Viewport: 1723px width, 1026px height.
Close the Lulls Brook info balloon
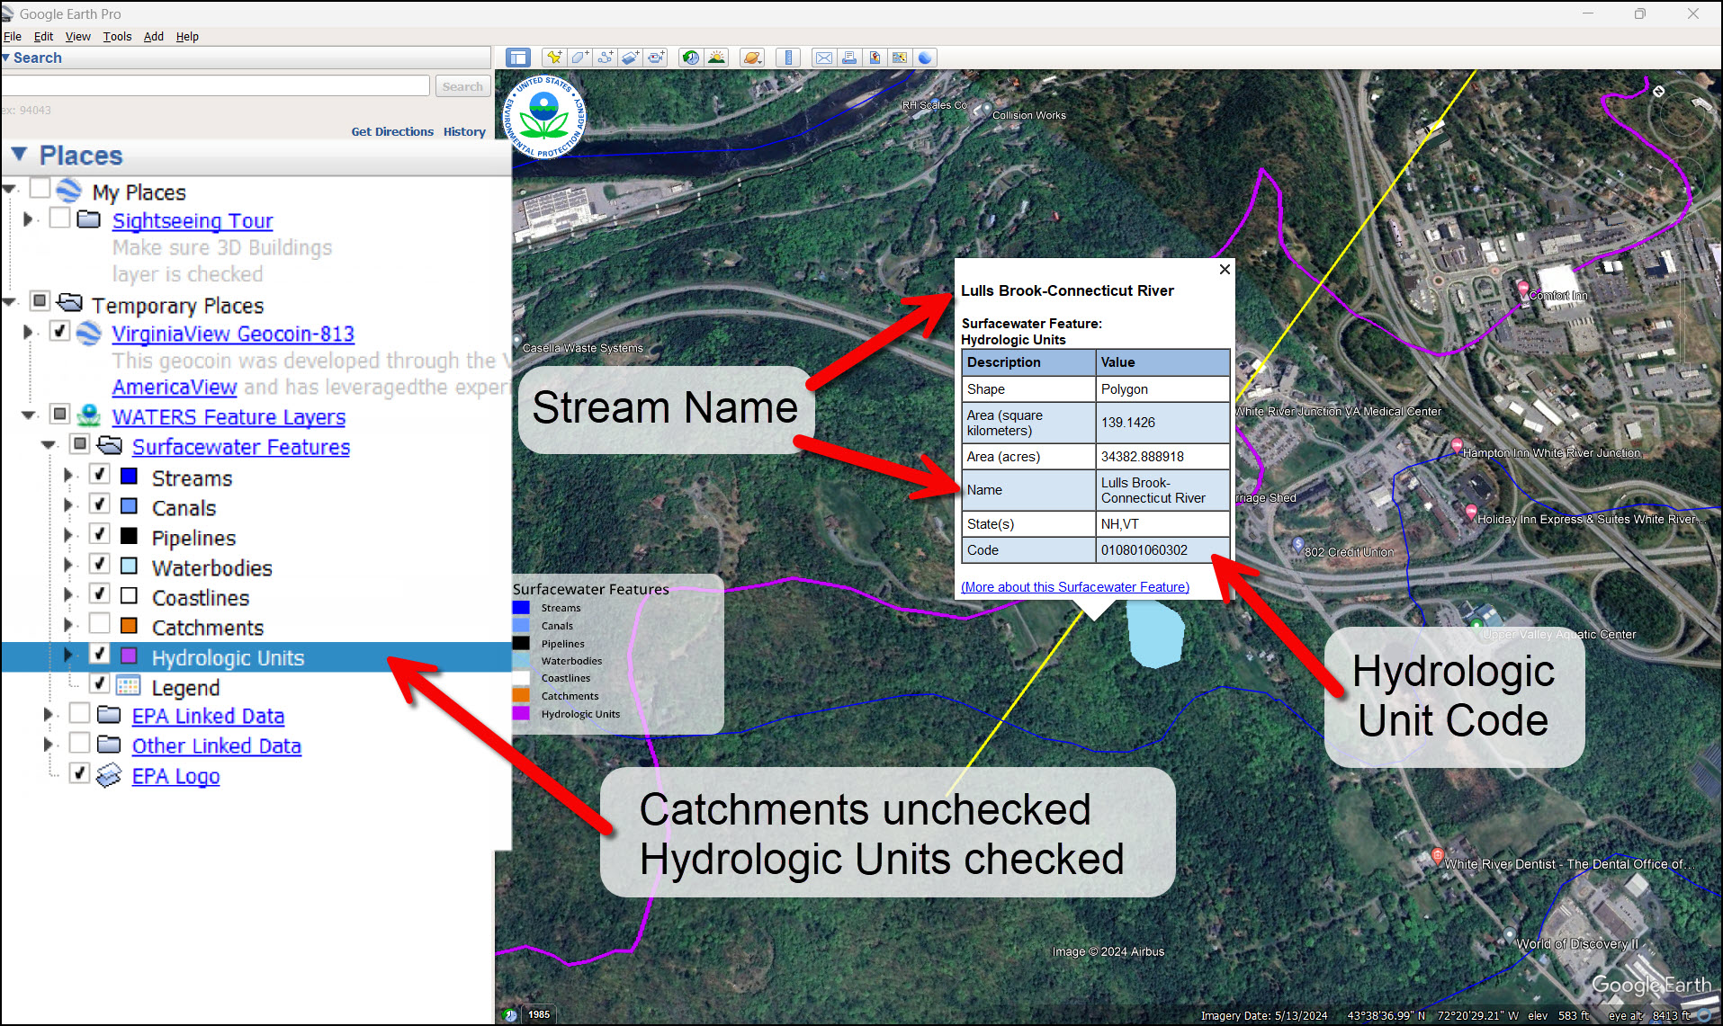click(x=1225, y=269)
